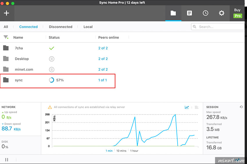
Task: Open the 2 of 2 peers link for 7cha
Action: (x=103, y=48)
